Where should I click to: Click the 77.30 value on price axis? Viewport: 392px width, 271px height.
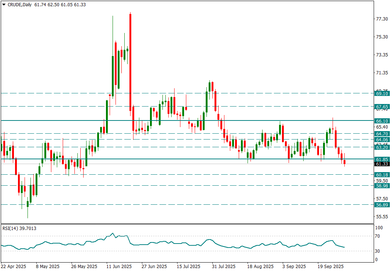(x=382, y=19)
